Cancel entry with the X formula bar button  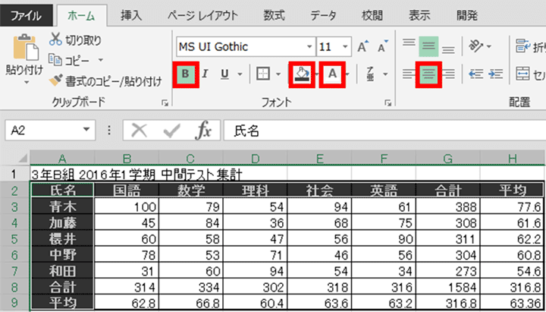pyautogui.click(x=140, y=131)
